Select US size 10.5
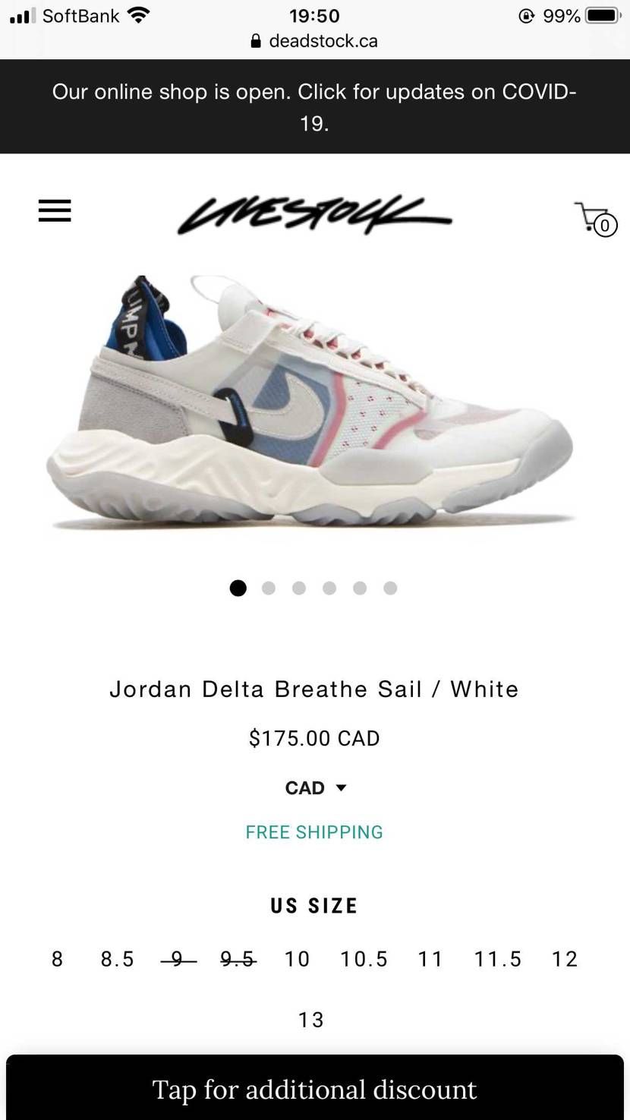Screen dimensions: 630x1120 pos(364,959)
